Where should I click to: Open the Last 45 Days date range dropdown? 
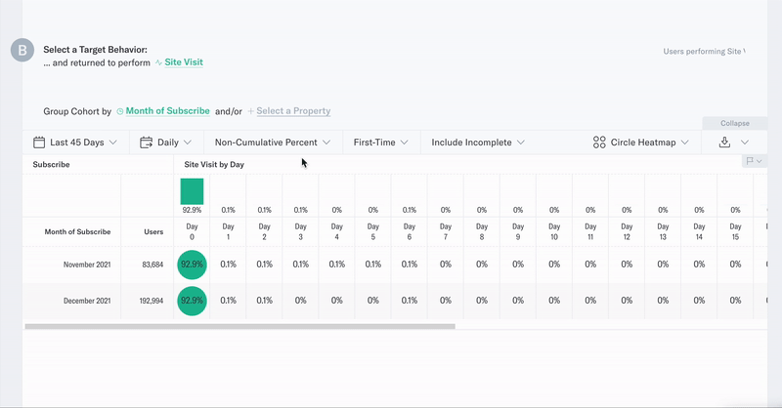[75, 143]
